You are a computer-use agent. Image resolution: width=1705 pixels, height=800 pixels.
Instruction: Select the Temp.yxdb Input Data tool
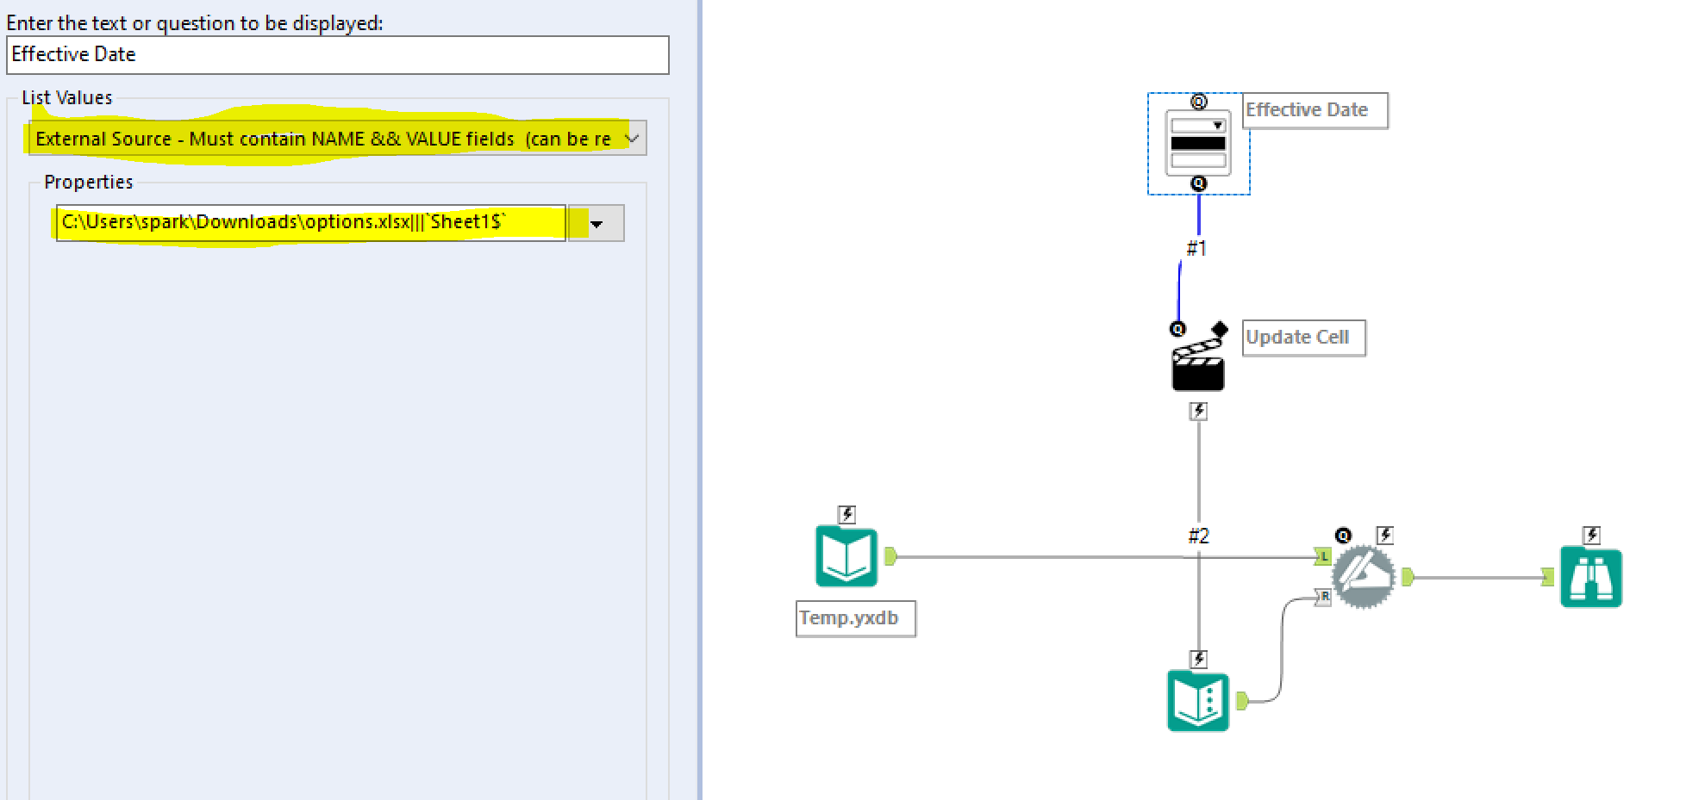pyautogui.click(x=846, y=556)
